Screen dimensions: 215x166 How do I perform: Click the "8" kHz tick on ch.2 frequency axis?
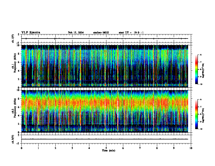click(19, 99)
